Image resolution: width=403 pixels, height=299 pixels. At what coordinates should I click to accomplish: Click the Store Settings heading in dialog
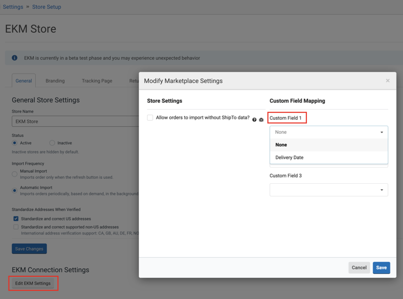(165, 101)
